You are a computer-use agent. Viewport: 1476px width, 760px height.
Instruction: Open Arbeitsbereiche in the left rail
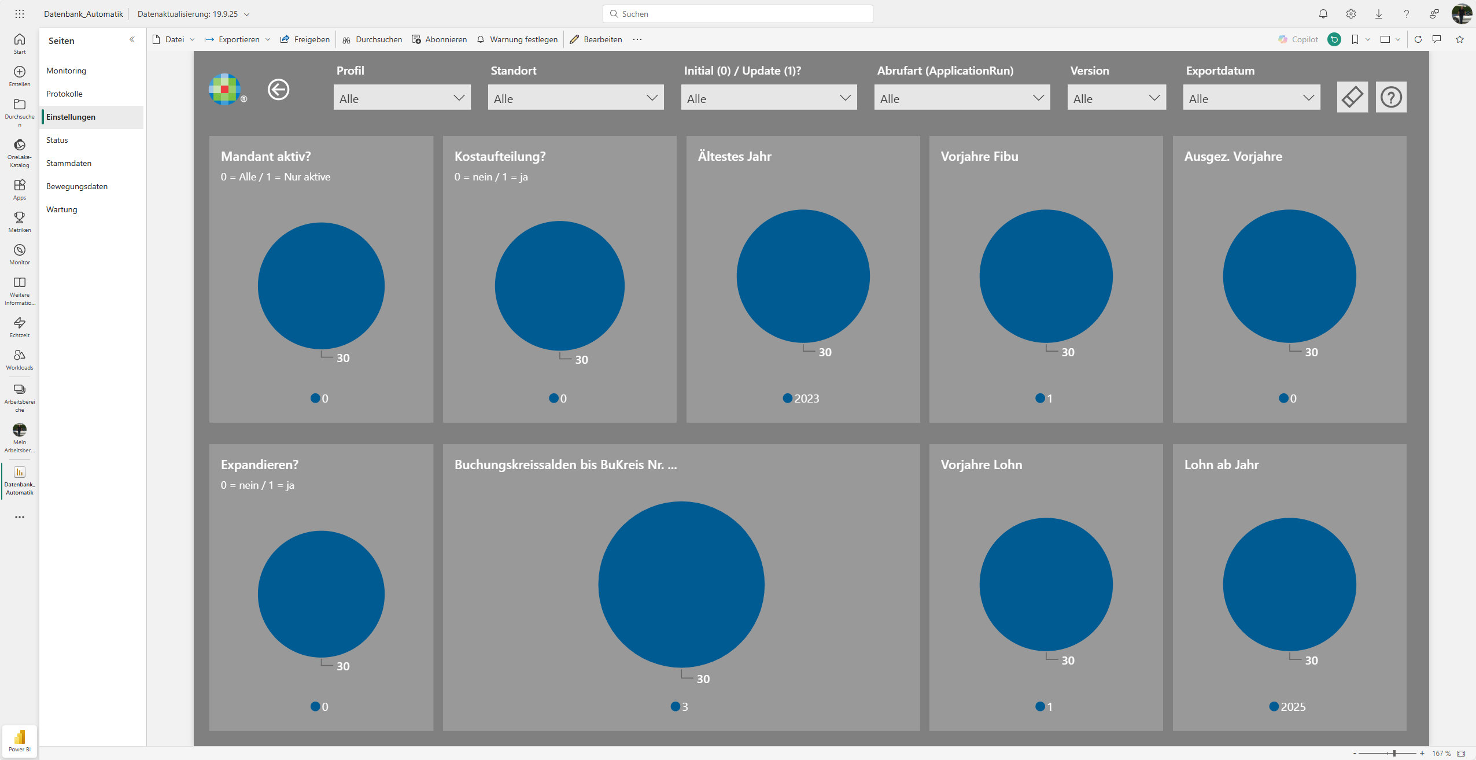(x=20, y=397)
